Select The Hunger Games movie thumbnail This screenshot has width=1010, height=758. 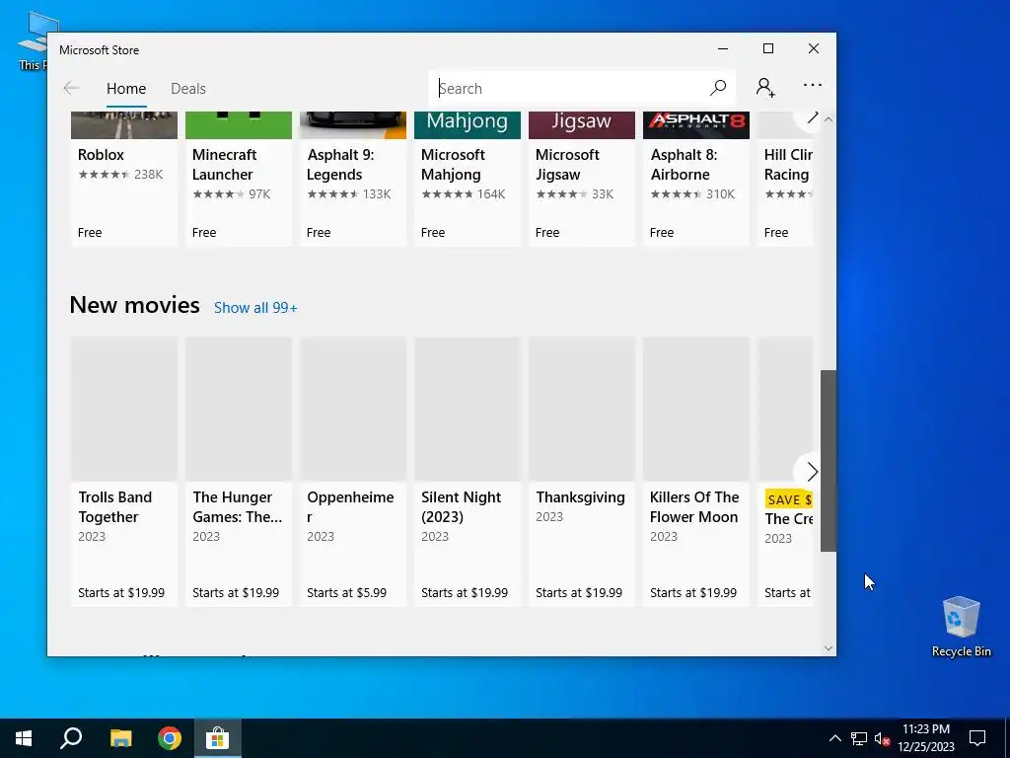coord(239,409)
